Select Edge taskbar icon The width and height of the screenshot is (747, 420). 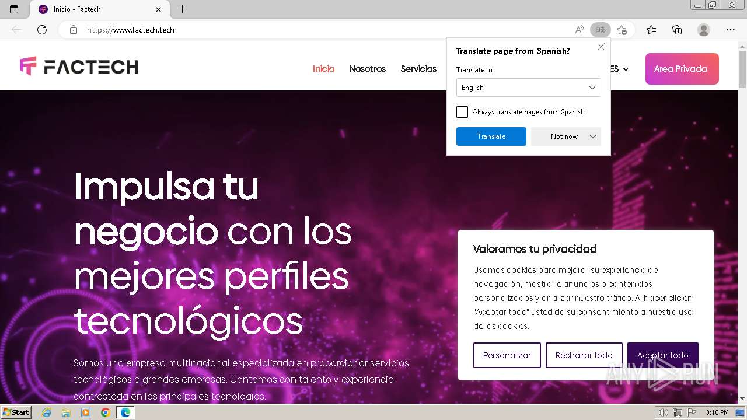125,412
